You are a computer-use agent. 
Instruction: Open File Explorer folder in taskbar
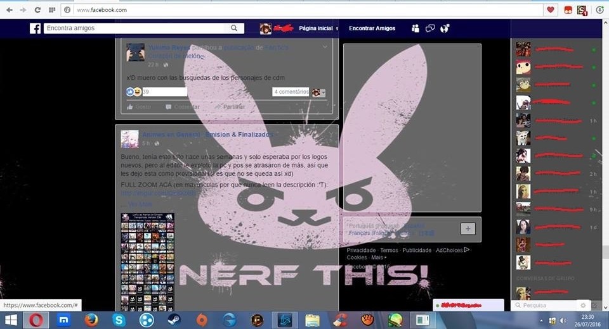pyautogui.click(x=312, y=320)
